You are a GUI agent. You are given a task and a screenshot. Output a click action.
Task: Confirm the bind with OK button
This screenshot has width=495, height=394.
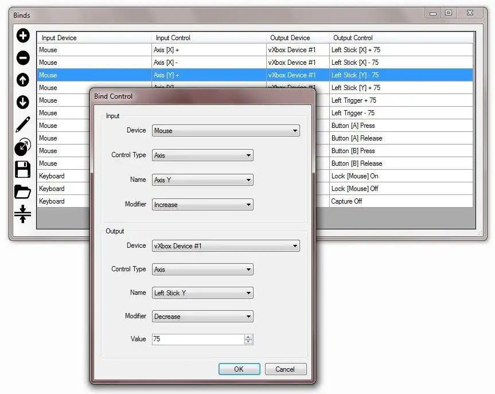click(239, 369)
